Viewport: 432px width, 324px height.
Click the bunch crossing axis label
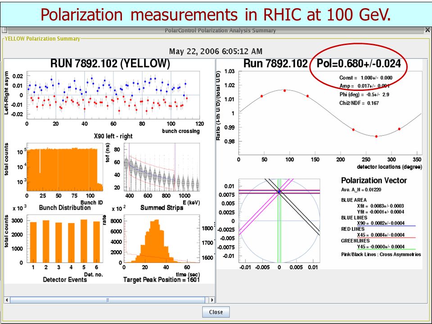pyautogui.click(x=181, y=131)
